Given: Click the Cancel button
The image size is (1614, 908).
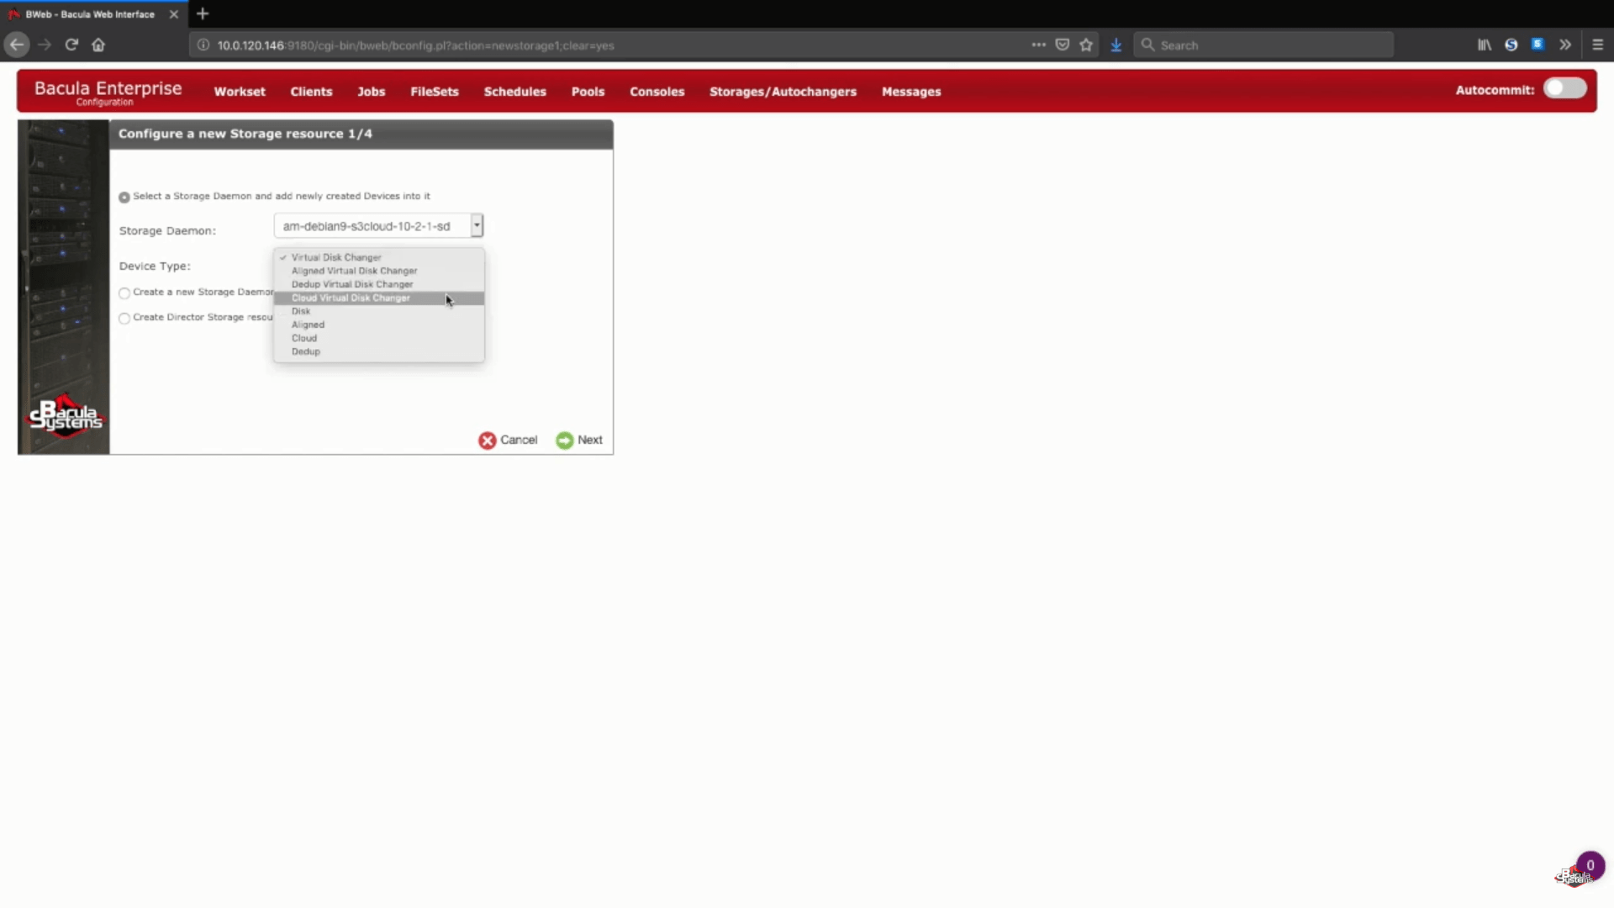Looking at the screenshot, I should [x=508, y=440].
